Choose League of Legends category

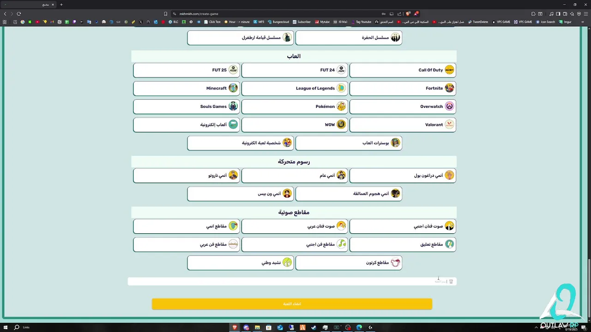[295, 88]
